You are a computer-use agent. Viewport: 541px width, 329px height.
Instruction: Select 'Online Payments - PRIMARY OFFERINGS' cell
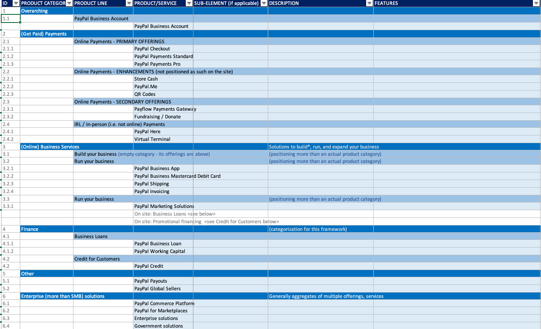click(x=103, y=41)
